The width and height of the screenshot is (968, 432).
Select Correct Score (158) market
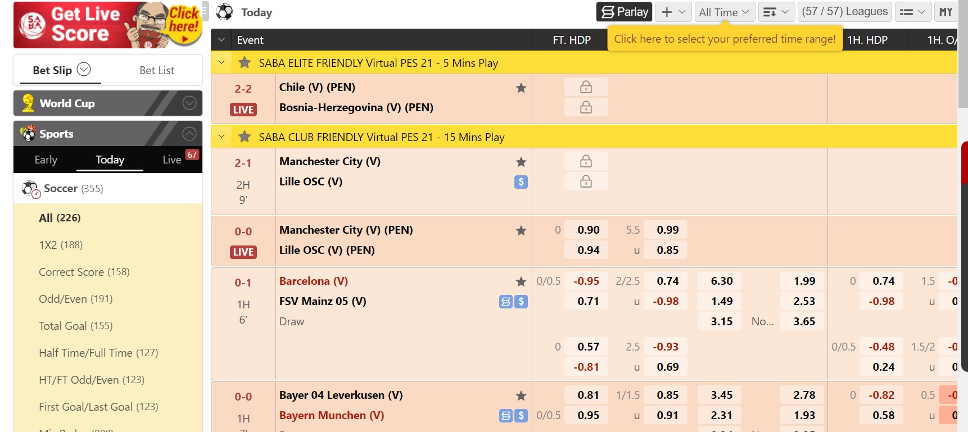pyautogui.click(x=84, y=272)
